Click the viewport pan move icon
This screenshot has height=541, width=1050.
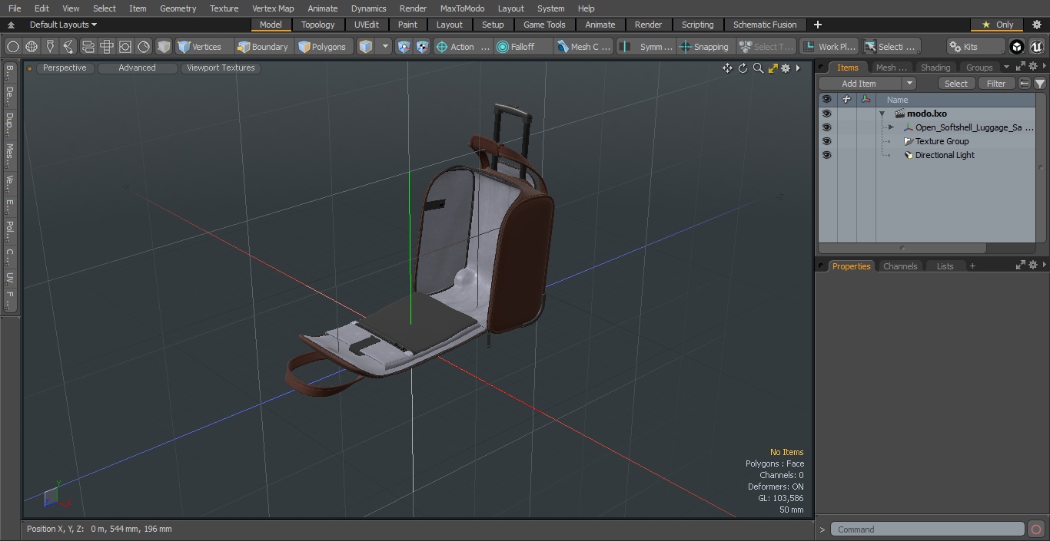click(727, 68)
